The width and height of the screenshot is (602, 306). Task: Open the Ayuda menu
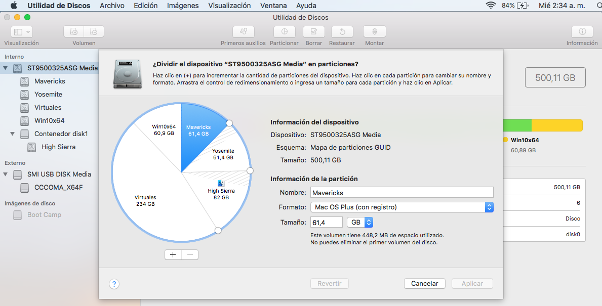306,6
